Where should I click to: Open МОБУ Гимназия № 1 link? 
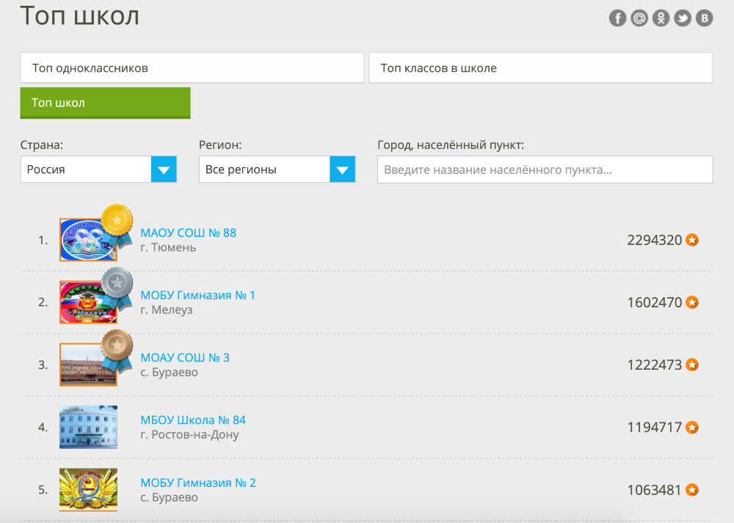coord(197,295)
